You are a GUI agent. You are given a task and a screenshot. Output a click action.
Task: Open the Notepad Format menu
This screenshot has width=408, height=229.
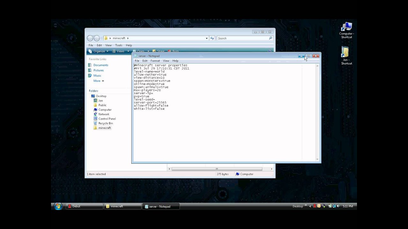tap(155, 61)
